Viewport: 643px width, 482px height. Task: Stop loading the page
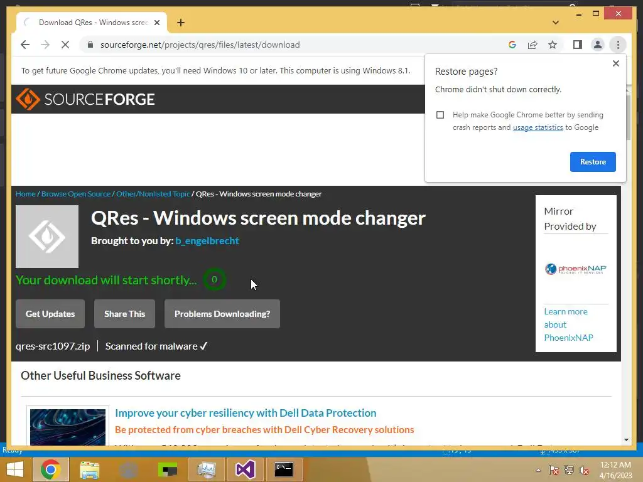(x=65, y=45)
